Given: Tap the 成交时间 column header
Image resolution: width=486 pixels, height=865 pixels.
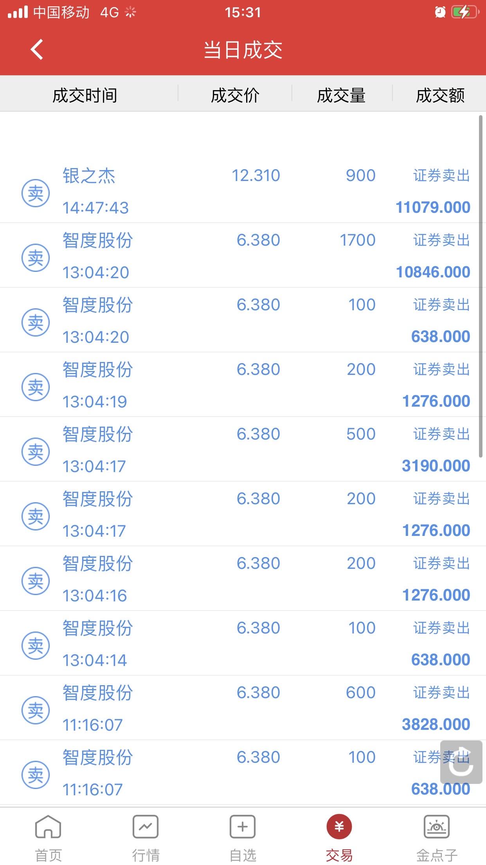Looking at the screenshot, I should point(85,95).
